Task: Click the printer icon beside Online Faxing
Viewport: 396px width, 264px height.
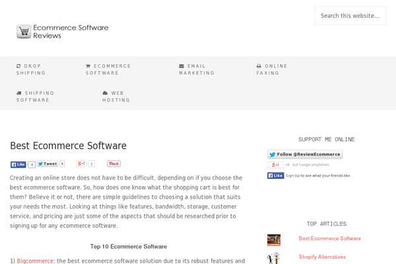Action: [x=259, y=66]
